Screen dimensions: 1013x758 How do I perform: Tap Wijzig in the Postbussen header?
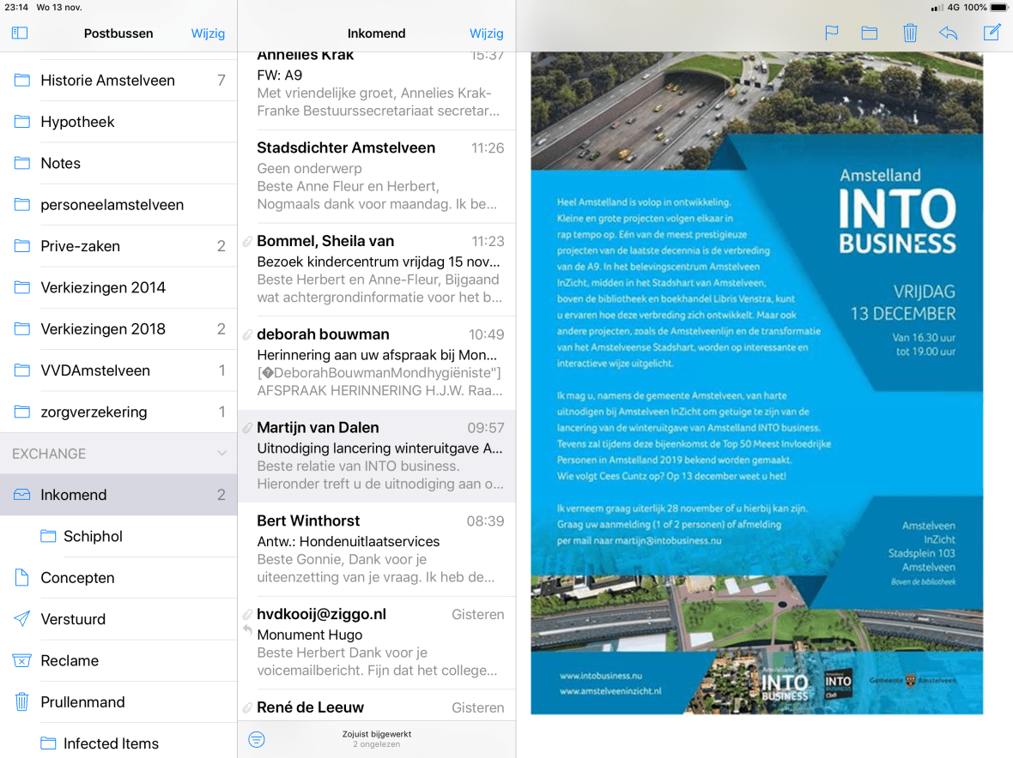208,33
